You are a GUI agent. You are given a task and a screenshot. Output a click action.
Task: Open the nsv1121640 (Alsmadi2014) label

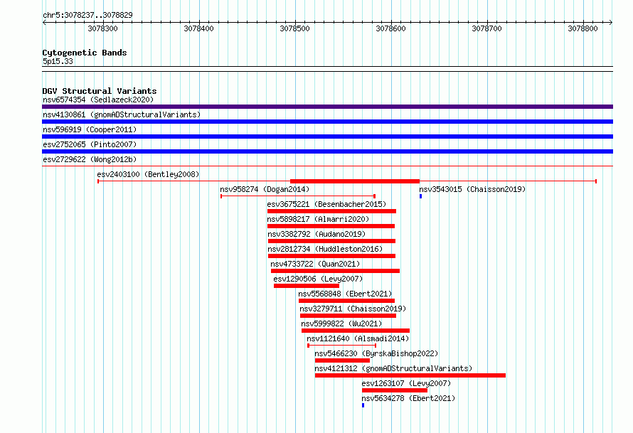(x=358, y=338)
